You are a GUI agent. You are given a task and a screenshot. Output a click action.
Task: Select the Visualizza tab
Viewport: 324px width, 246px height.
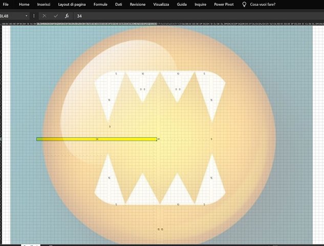click(161, 4)
